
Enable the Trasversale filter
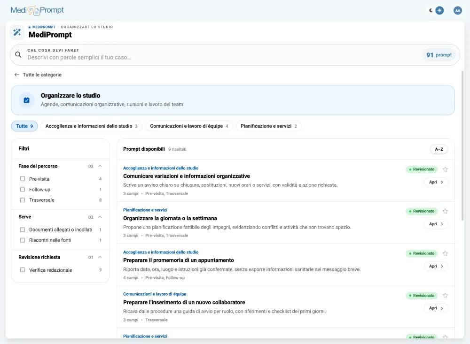[23, 200]
